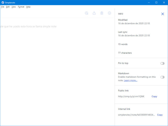Open the File menu

(2, 7)
